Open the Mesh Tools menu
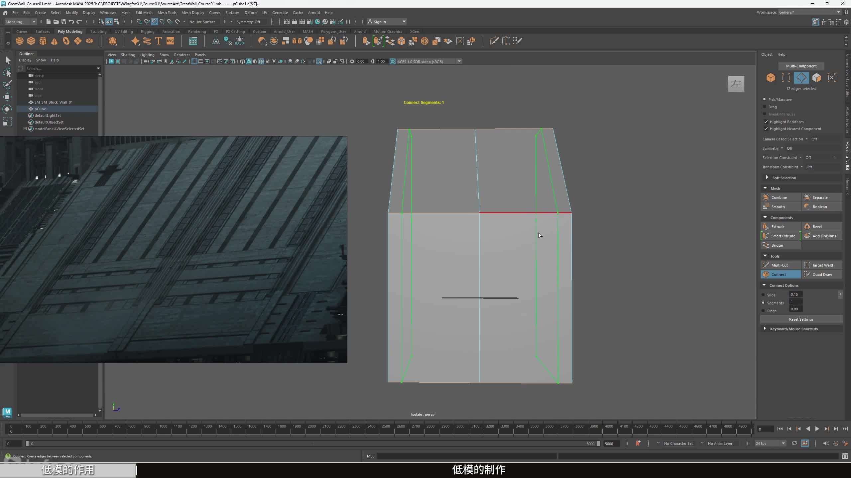This screenshot has width=851, height=478. pos(167,13)
